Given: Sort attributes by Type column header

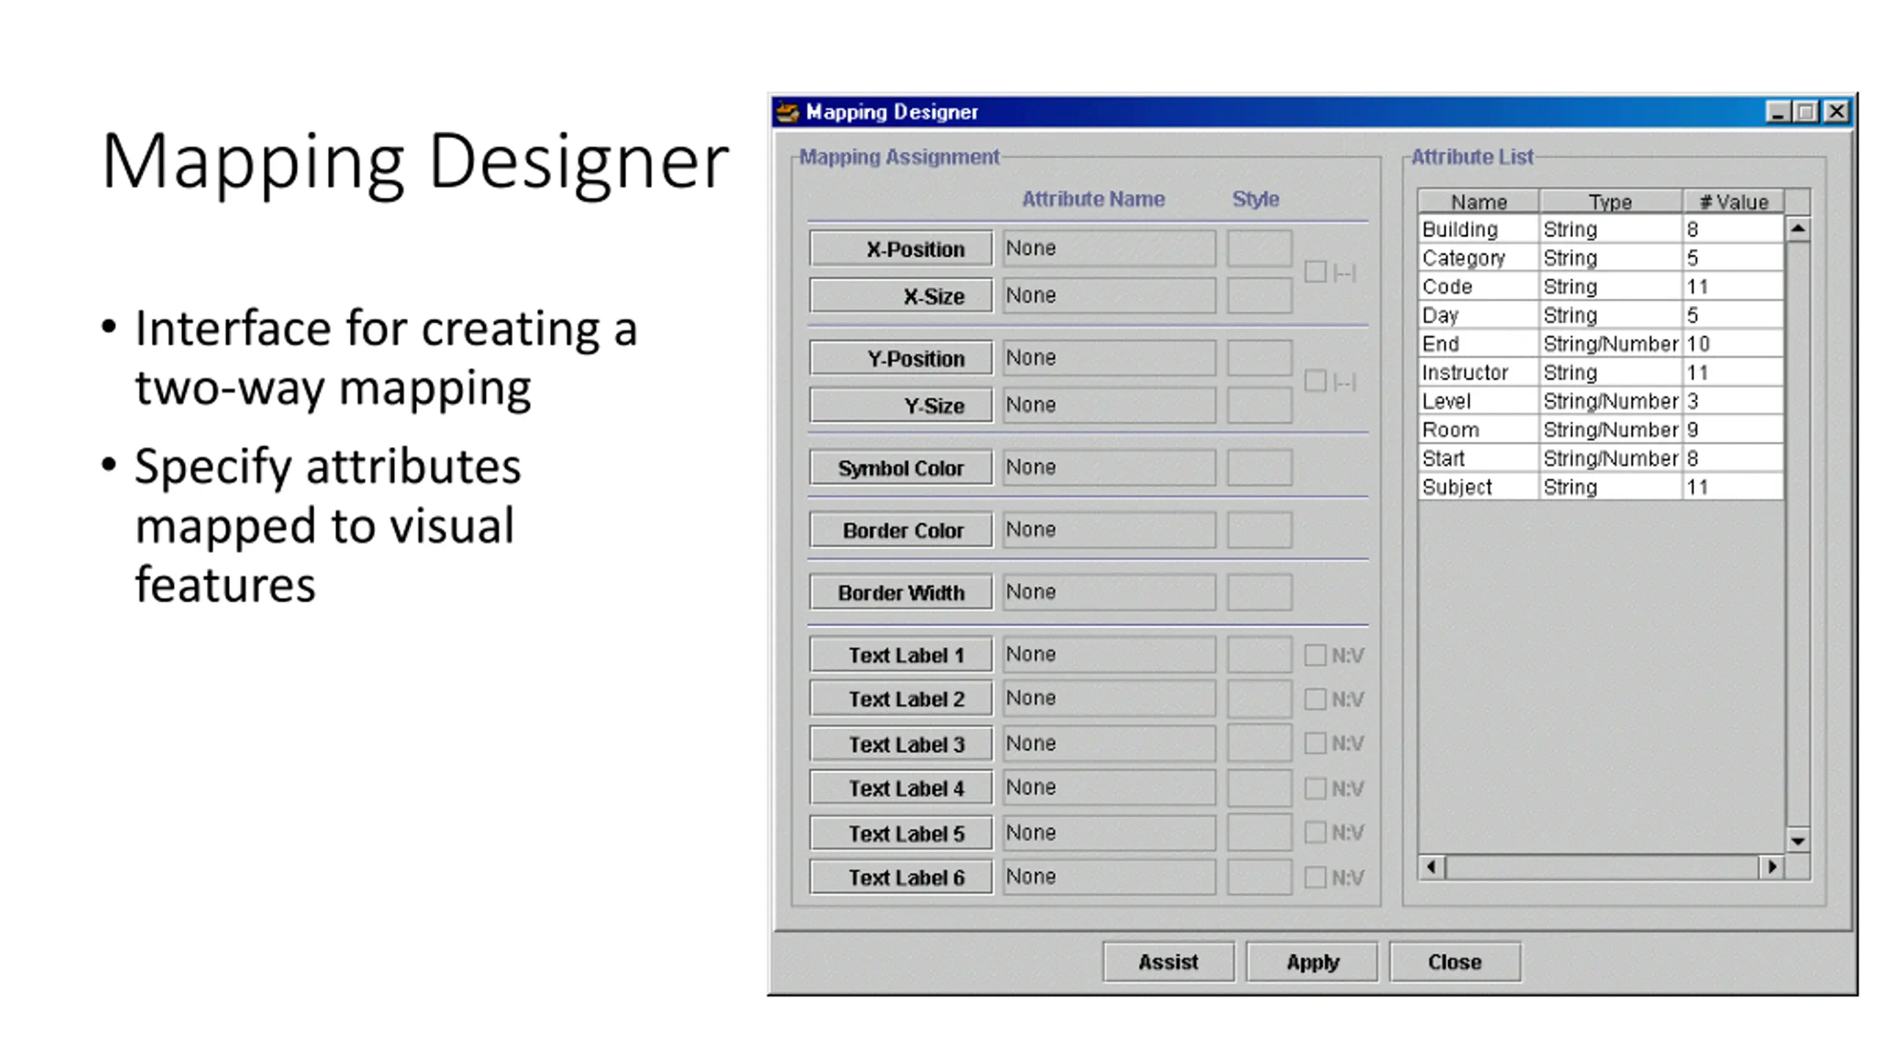Looking at the screenshot, I should click(x=1610, y=201).
